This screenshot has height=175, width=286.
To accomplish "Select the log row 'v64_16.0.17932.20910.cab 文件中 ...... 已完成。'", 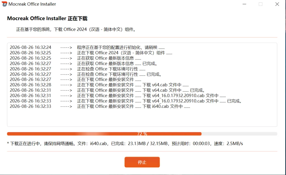I will [126, 101].
